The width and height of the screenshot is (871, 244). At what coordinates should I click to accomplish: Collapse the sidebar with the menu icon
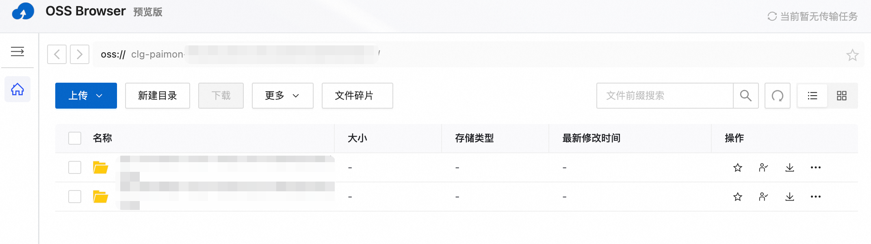click(17, 51)
